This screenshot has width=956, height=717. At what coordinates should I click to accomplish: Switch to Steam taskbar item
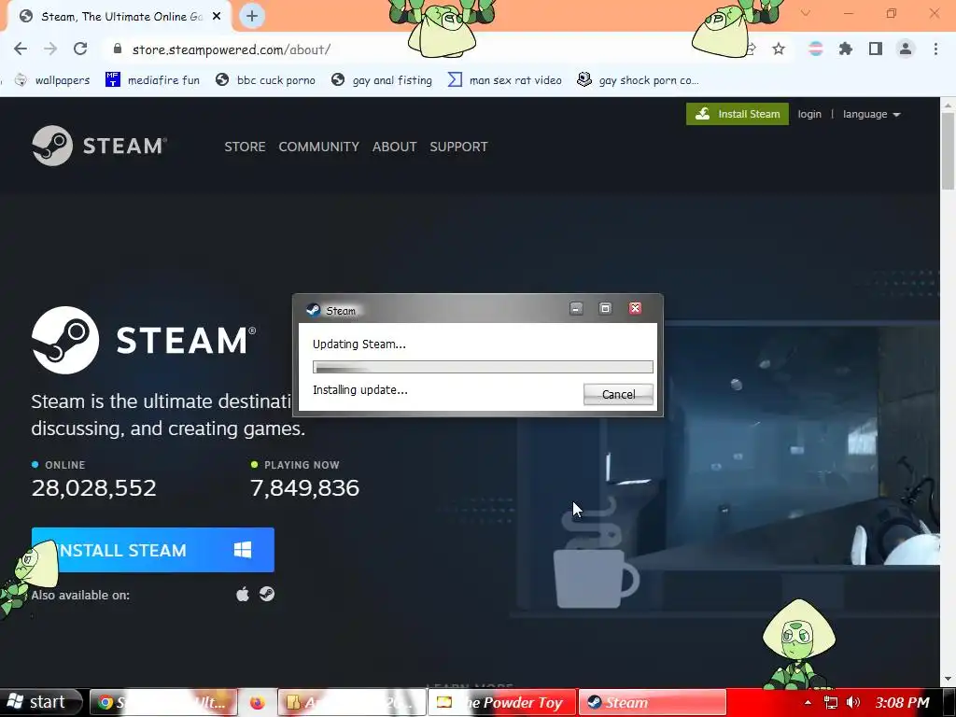tap(652, 702)
